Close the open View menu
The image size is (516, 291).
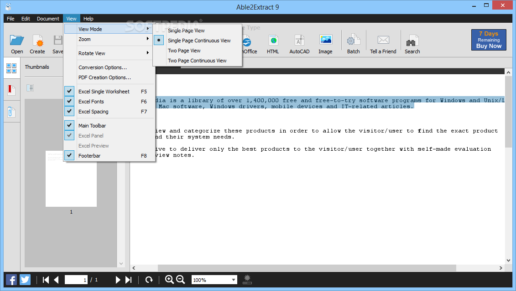pyautogui.click(x=72, y=19)
